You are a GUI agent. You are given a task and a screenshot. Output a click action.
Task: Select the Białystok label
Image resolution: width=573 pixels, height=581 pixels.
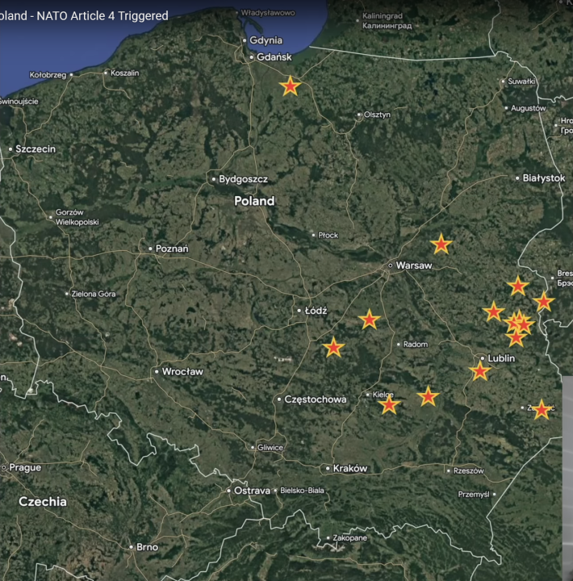coord(544,178)
